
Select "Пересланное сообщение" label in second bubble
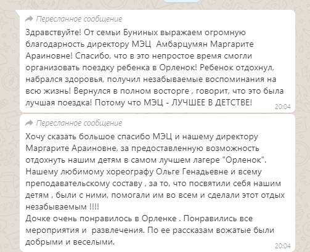(79, 123)
